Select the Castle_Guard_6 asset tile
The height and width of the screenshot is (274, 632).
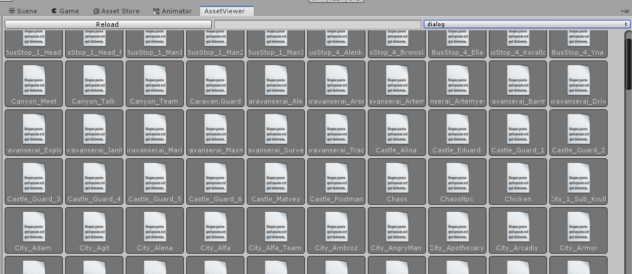(215, 182)
